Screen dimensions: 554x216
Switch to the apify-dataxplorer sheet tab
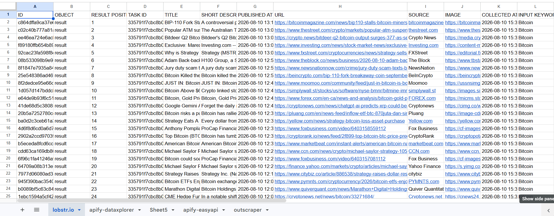tap(112, 210)
